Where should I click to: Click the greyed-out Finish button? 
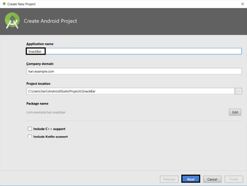click(234, 179)
